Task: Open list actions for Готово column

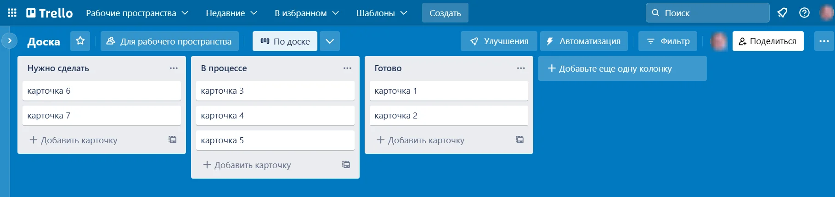Action: (521, 68)
